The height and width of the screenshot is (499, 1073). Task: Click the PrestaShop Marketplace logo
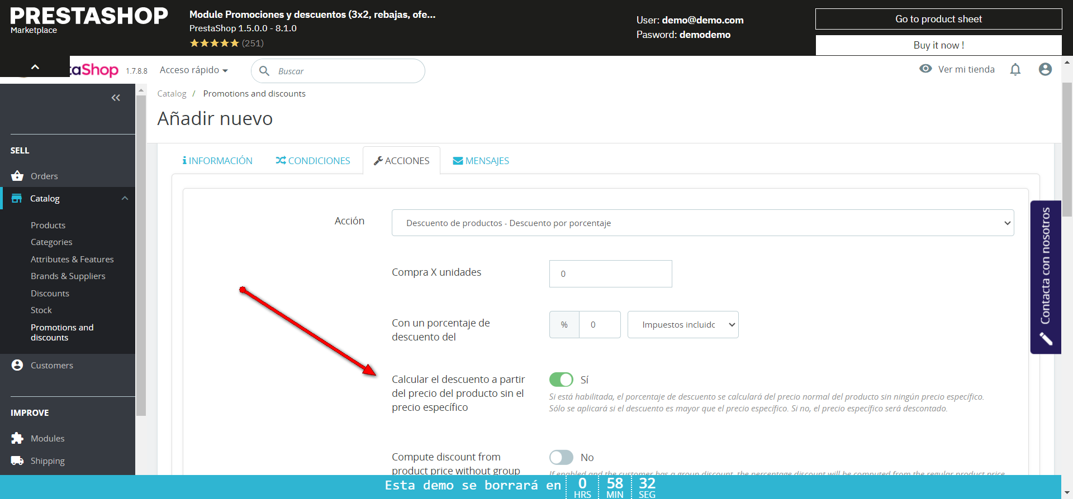[89, 20]
